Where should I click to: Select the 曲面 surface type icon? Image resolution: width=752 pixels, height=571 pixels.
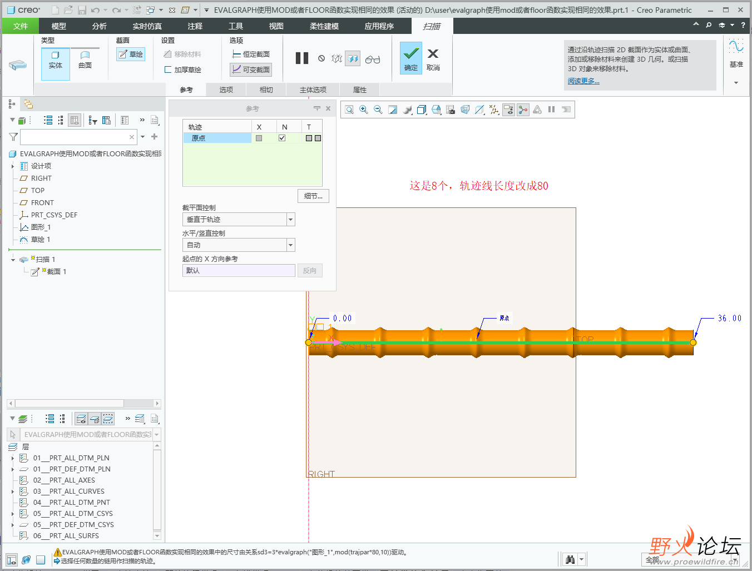(85, 60)
